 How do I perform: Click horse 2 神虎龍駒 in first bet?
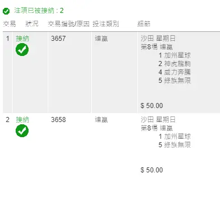click(175, 64)
